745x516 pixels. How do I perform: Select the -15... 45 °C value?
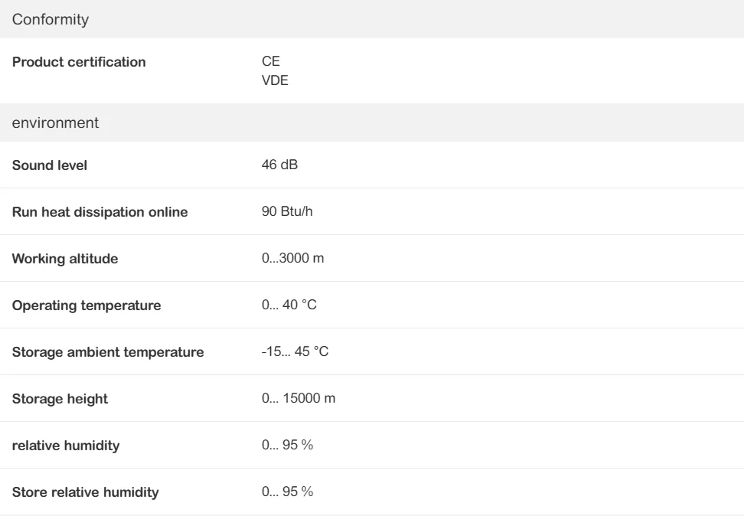click(295, 352)
